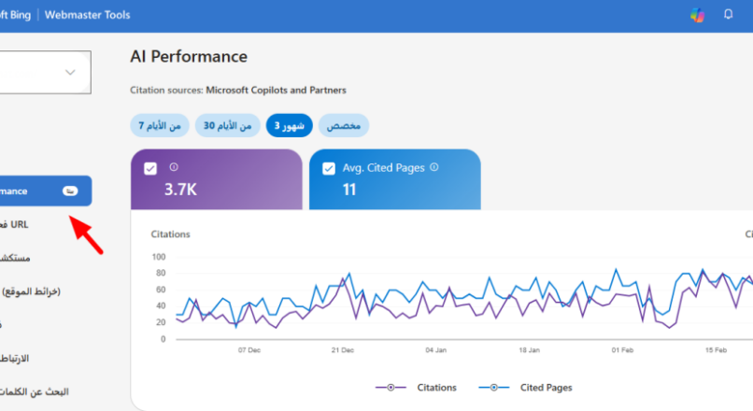Click the Bing logo text in header
The image size is (753, 411).
(x=15, y=15)
